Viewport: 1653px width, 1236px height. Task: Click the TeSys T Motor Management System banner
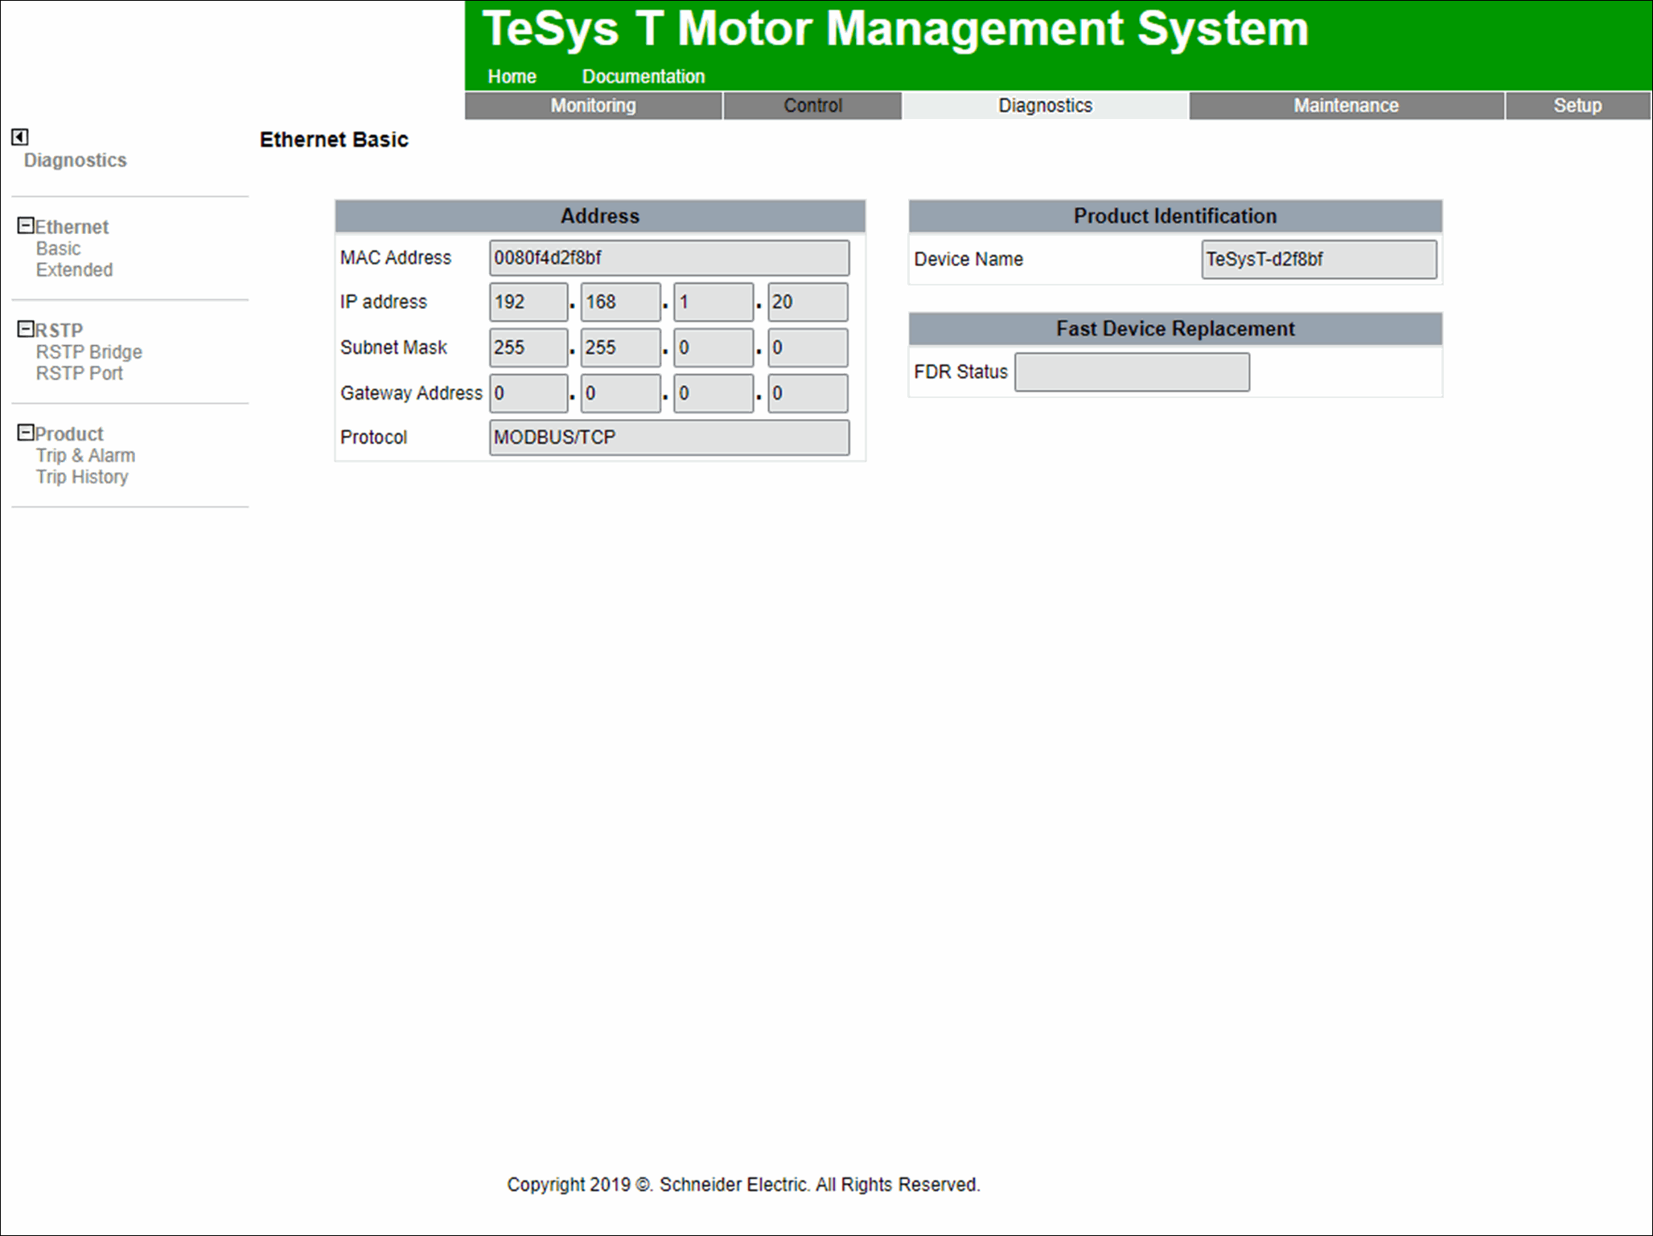pos(895,29)
